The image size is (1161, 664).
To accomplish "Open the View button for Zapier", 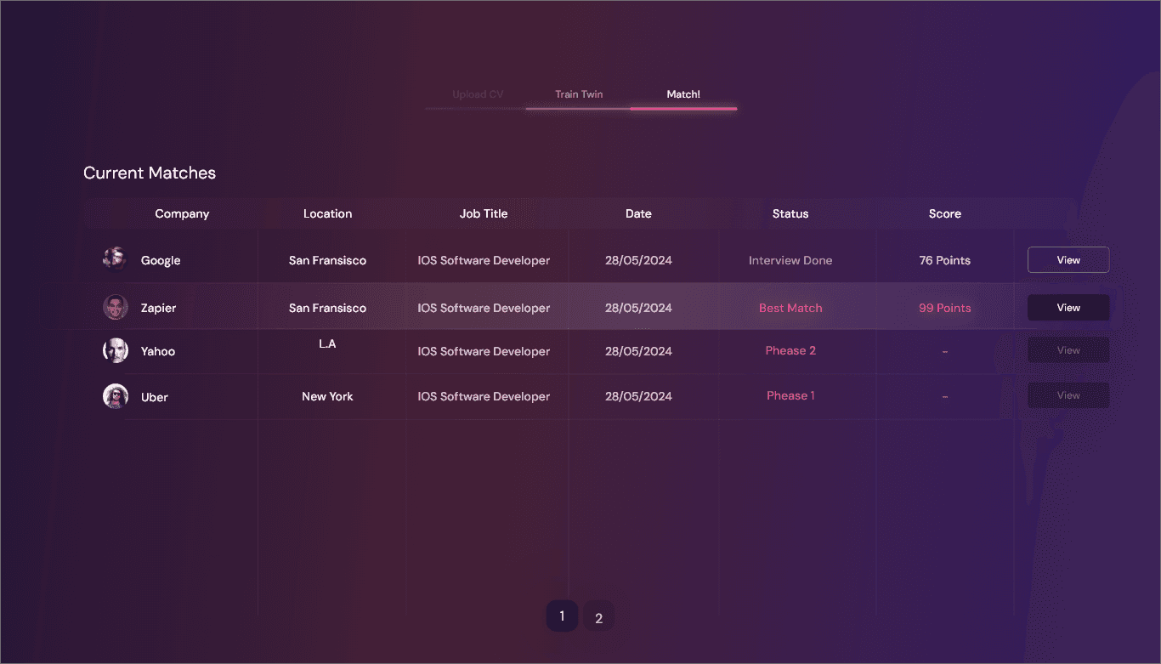I will 1068,308.
